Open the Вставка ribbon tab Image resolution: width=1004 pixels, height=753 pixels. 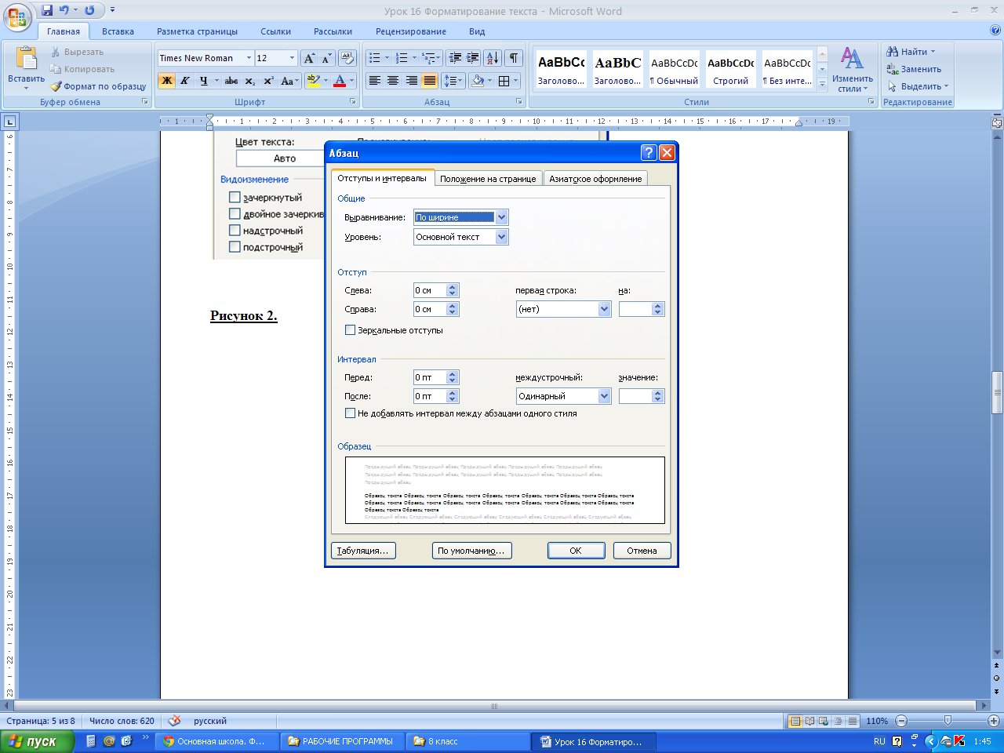118,31
